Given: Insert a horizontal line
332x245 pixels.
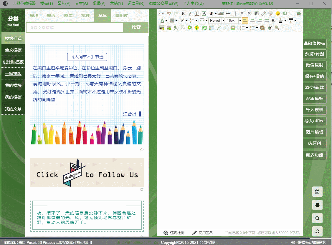Looking at the screenshot, I should tap(228, 14).
